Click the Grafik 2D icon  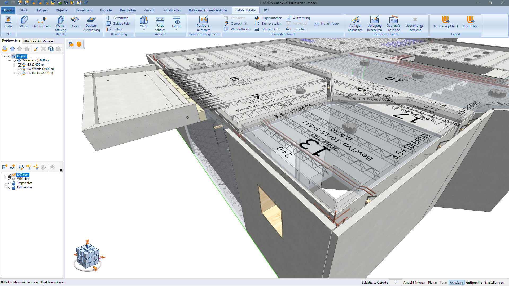click(x=8, y=22)
